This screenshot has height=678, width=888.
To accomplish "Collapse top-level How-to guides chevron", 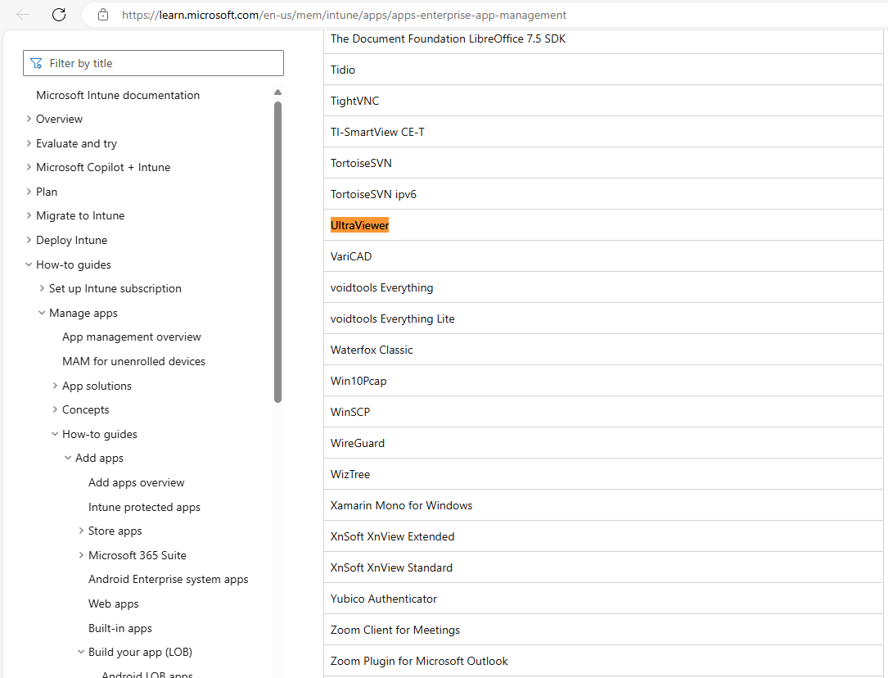I will click(29, 264).
